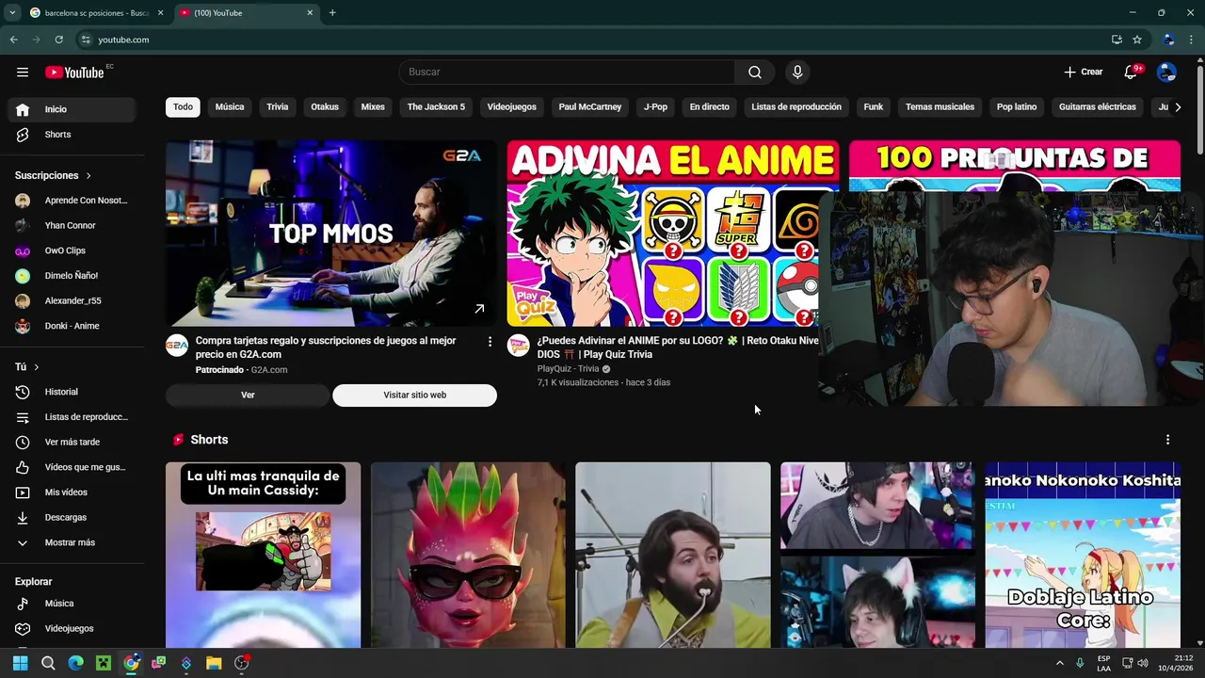Go to Inicio in the sidebar
Screen dimensions: 1205x678
tap(72, 109)
